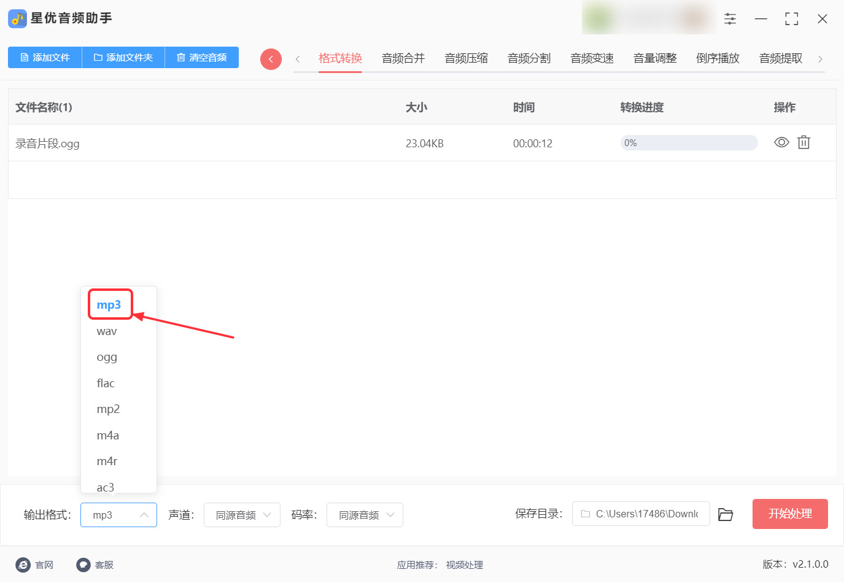This screenshot has width=844, height=583.
Task: Open the 官网 link text
Action: (x=44, y=565)
